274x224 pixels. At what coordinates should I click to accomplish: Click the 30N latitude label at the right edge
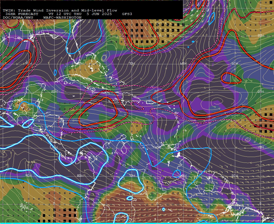(261, 36)
